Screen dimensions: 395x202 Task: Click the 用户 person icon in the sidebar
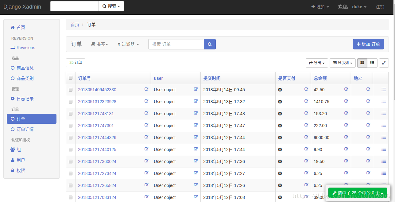(12, 160)
